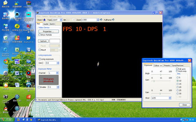This screenshot has width=196, height=122.
Task: Check the Full auto option
Action: pos(177,69)
